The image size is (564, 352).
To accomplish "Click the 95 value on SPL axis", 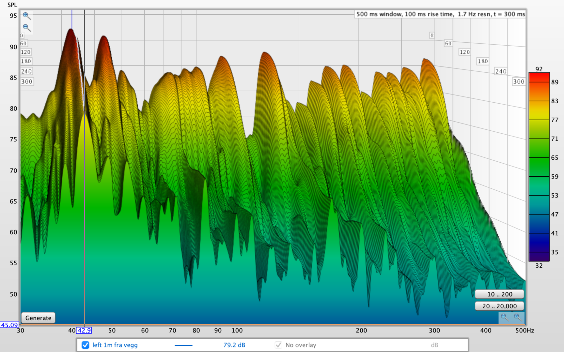I will (x=13, y=16).
